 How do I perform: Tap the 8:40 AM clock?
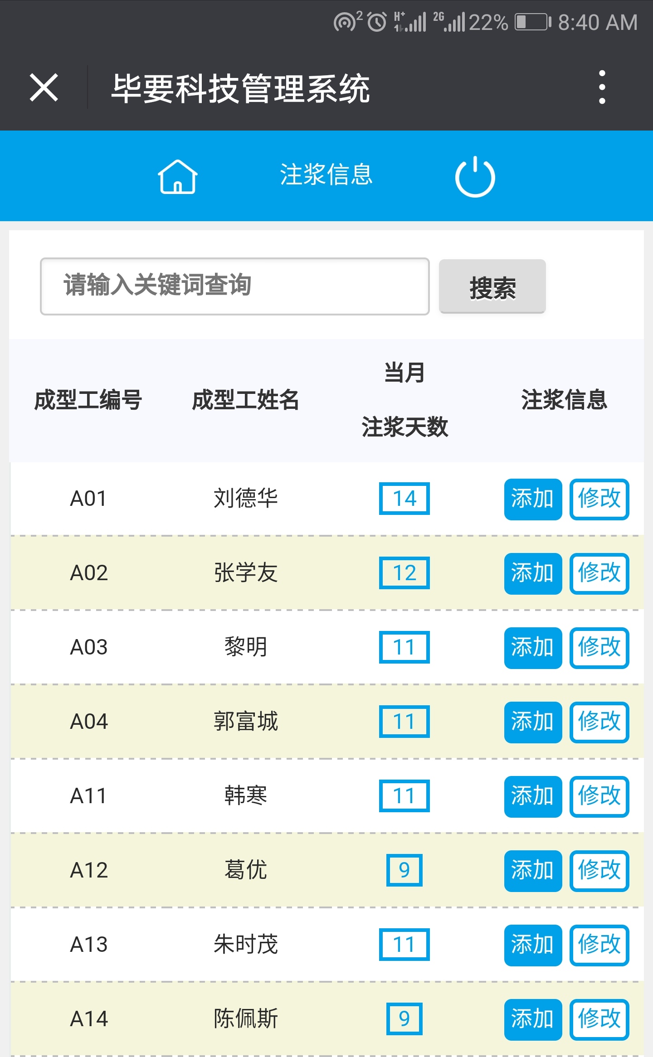598,23
